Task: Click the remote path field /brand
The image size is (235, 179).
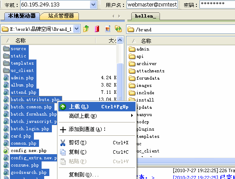Action: (x=181, y=30)
